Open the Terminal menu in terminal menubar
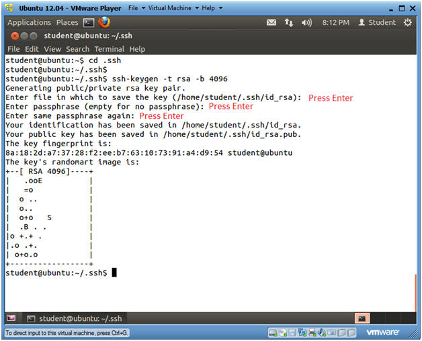The width and height of the screenshot is (422, 341). 110,49
